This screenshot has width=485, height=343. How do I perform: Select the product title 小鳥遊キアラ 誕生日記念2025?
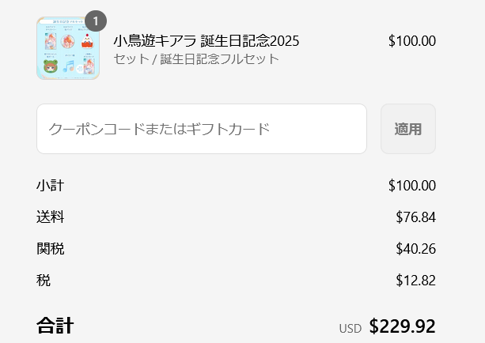206,41
